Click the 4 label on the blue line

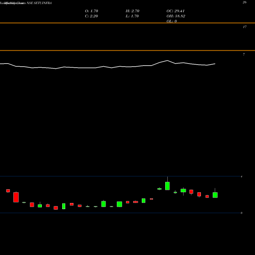click(242, 176)
